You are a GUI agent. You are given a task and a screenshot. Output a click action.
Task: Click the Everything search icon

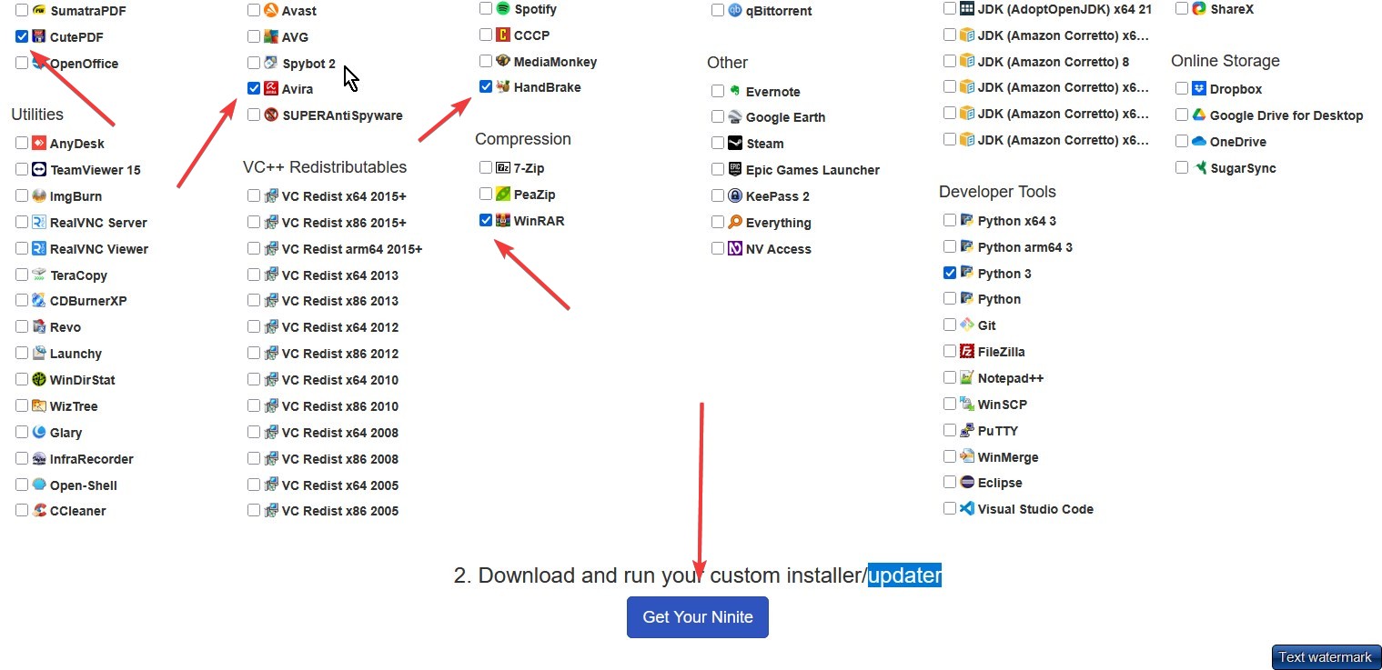point(735,223)
